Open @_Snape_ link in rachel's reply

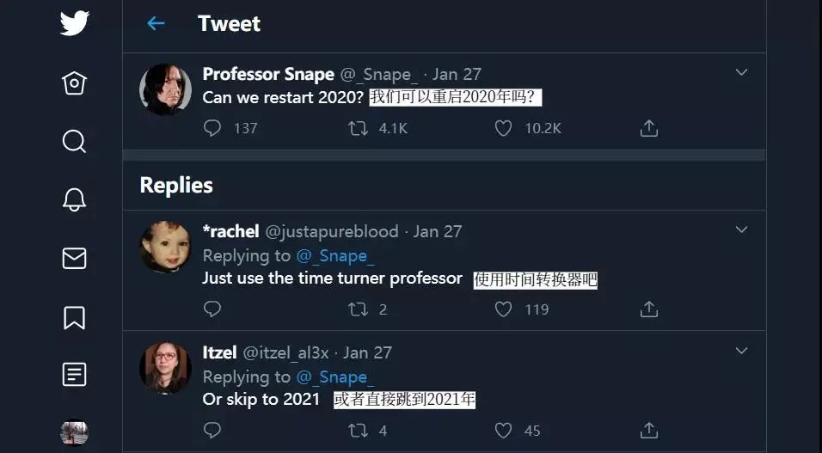(x=335, y=256)
